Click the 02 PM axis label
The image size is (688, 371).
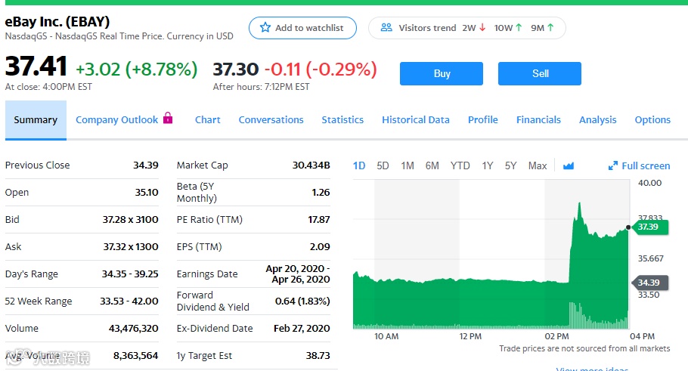(556, 336)
